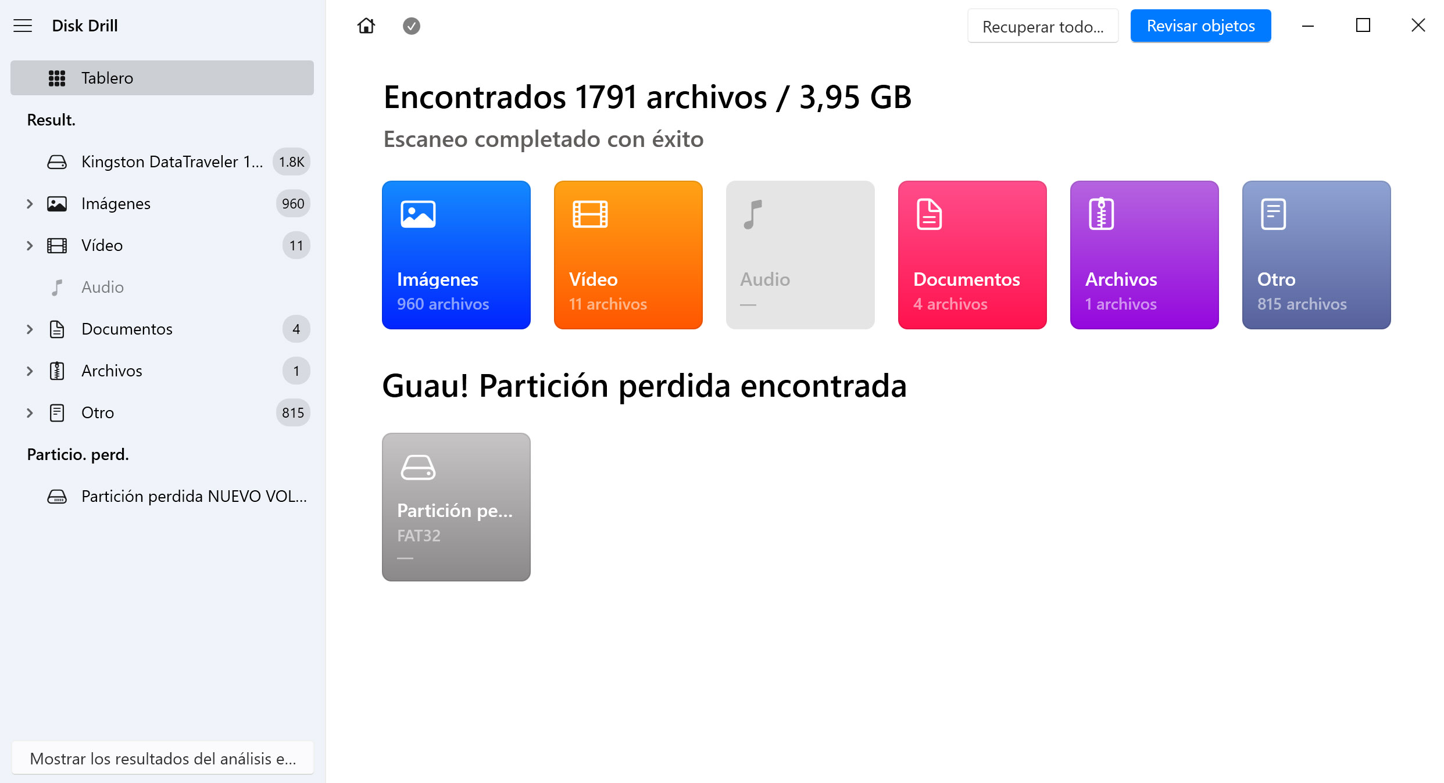Click the home icon in toolbar
Viewport: 1444px width, 783px height.
tap(366, 26)
